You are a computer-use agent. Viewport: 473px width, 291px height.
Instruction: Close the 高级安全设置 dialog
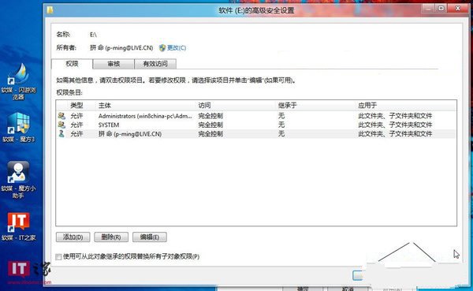(457, 9)
